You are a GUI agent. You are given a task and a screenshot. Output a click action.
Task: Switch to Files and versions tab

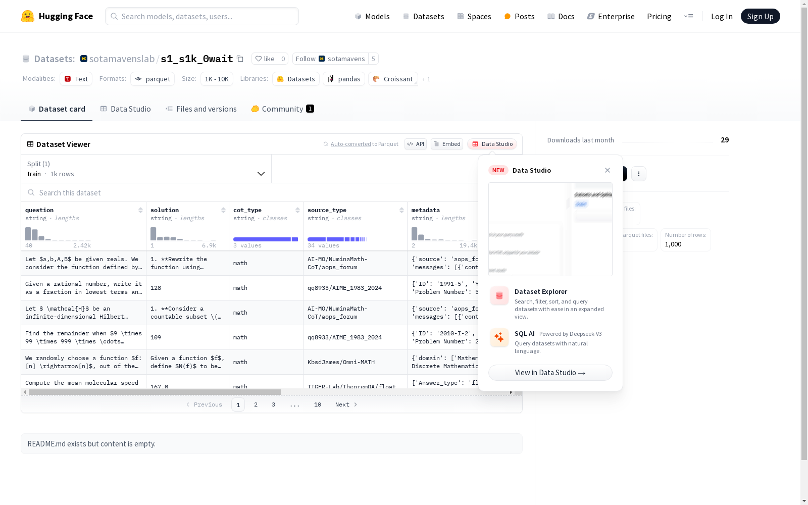coord(201,109)
